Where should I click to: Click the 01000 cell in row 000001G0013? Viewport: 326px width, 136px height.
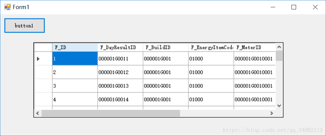coord(211,86)
